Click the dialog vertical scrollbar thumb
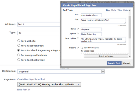136x92 pixels. (x=130, y=27)
